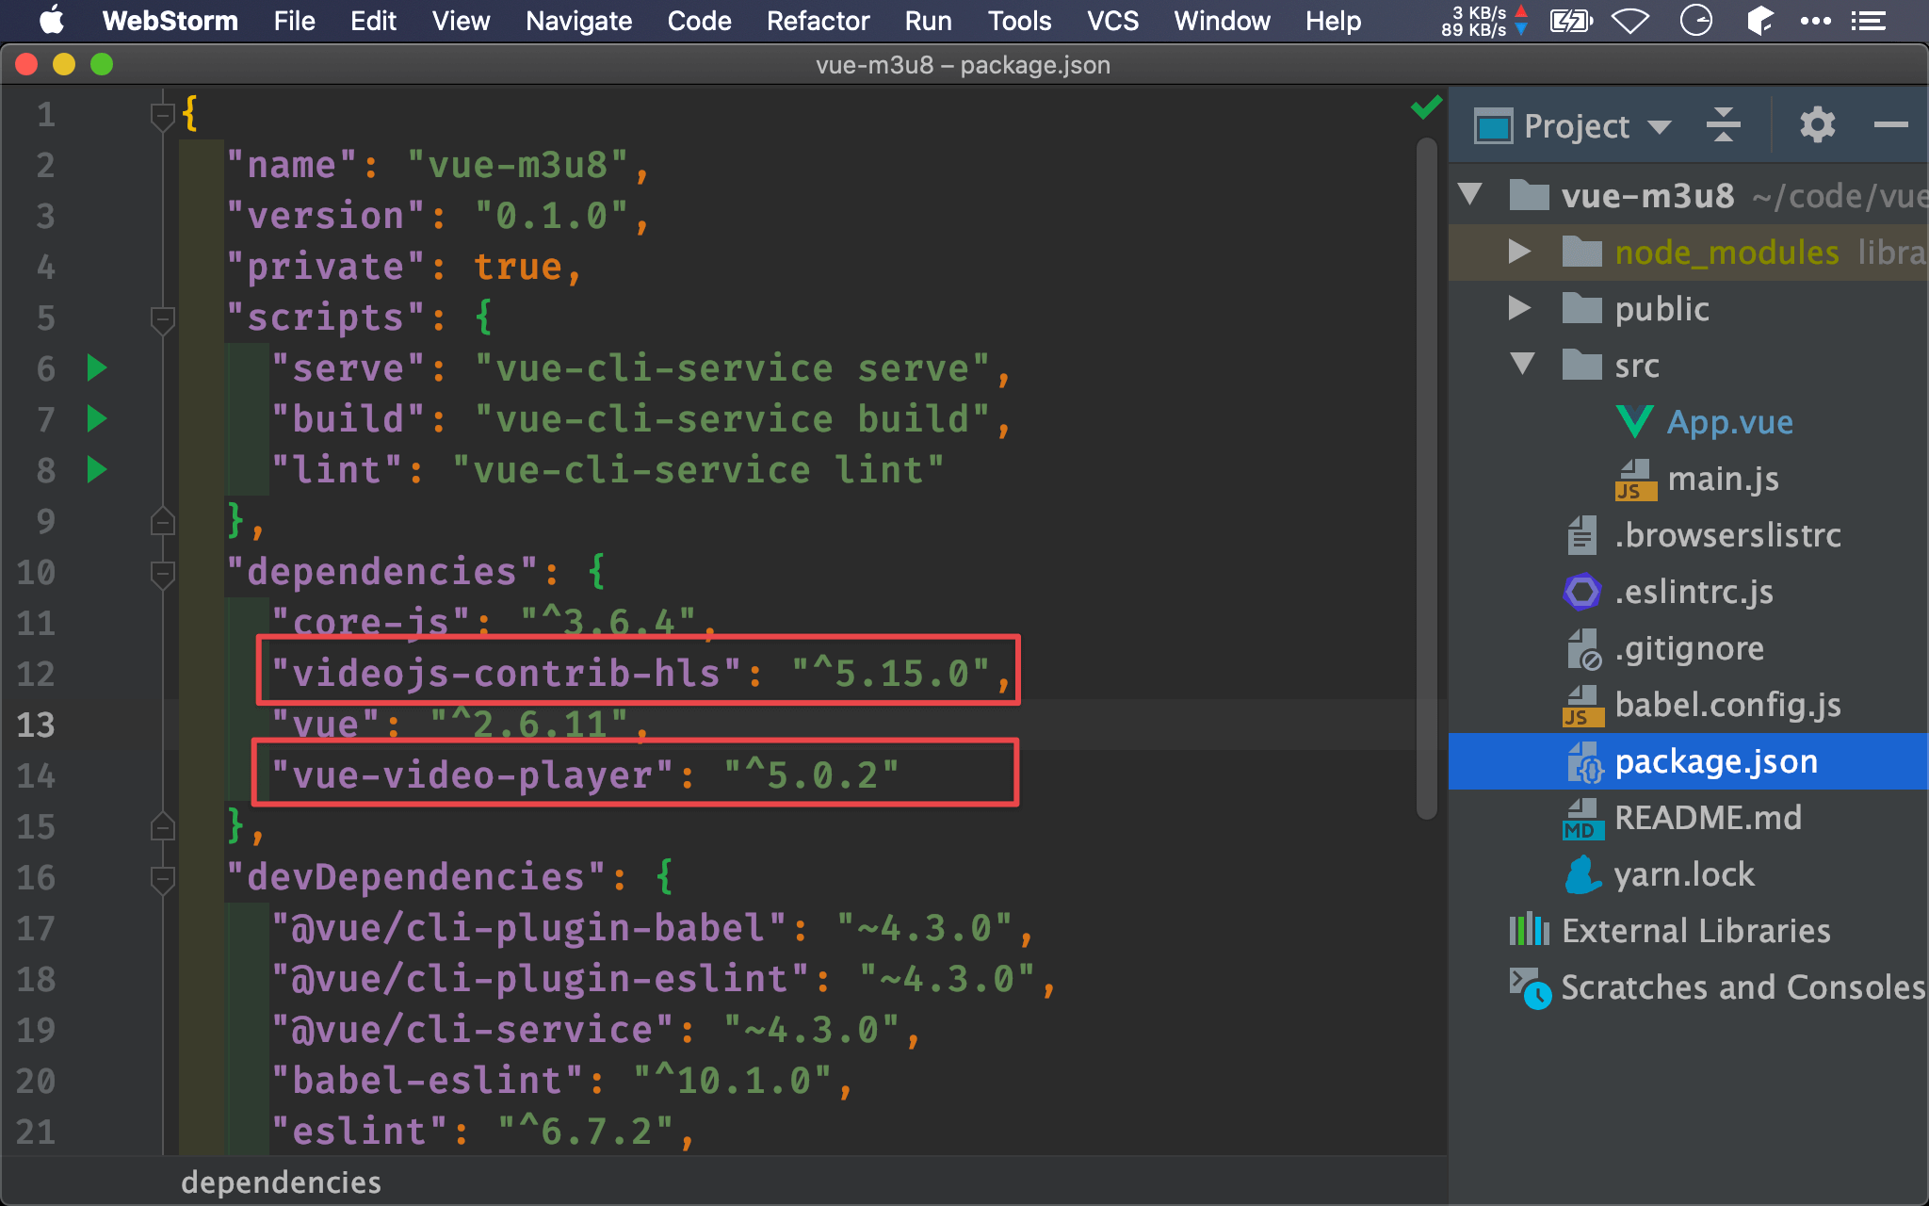Click network speed indicator in menu bar
This screenshot has height=1206, width=1929.
click(1484, 21)
